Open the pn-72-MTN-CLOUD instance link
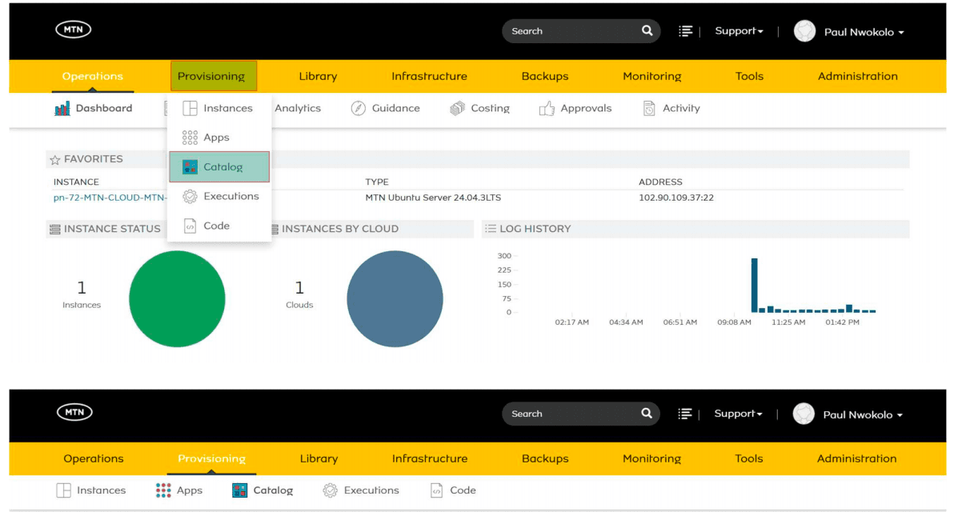This screenshot has width=954, height=512. point(110,198)
